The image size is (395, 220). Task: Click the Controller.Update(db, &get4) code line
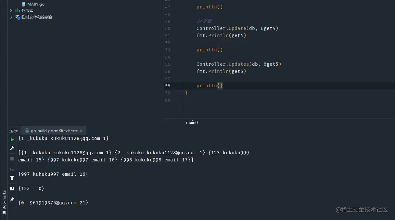point(237,29)
